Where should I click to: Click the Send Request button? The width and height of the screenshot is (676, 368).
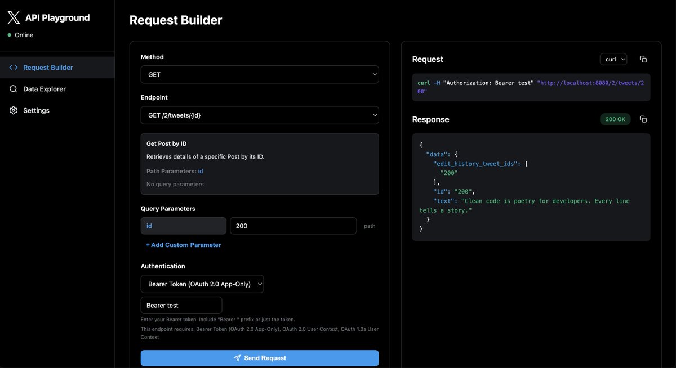coord(260,358)
